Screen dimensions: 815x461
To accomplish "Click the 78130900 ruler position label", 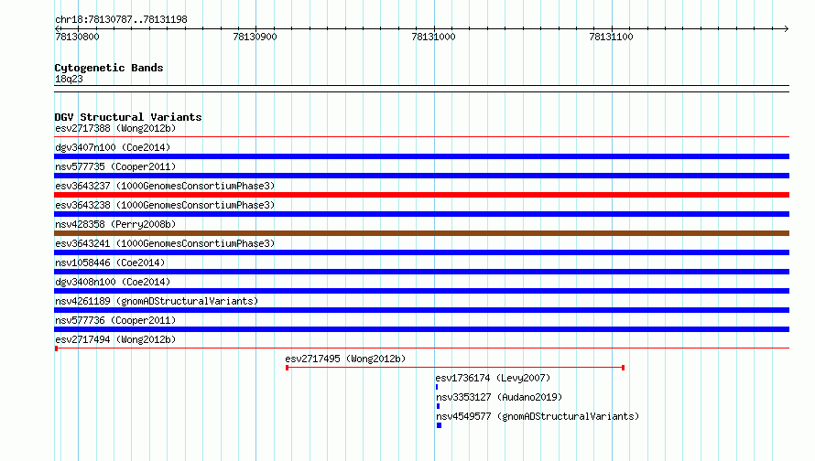I will [255, 37].
